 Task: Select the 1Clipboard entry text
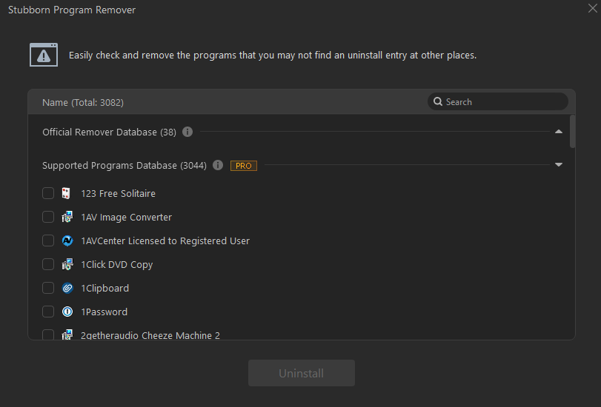tap(105, 289)
